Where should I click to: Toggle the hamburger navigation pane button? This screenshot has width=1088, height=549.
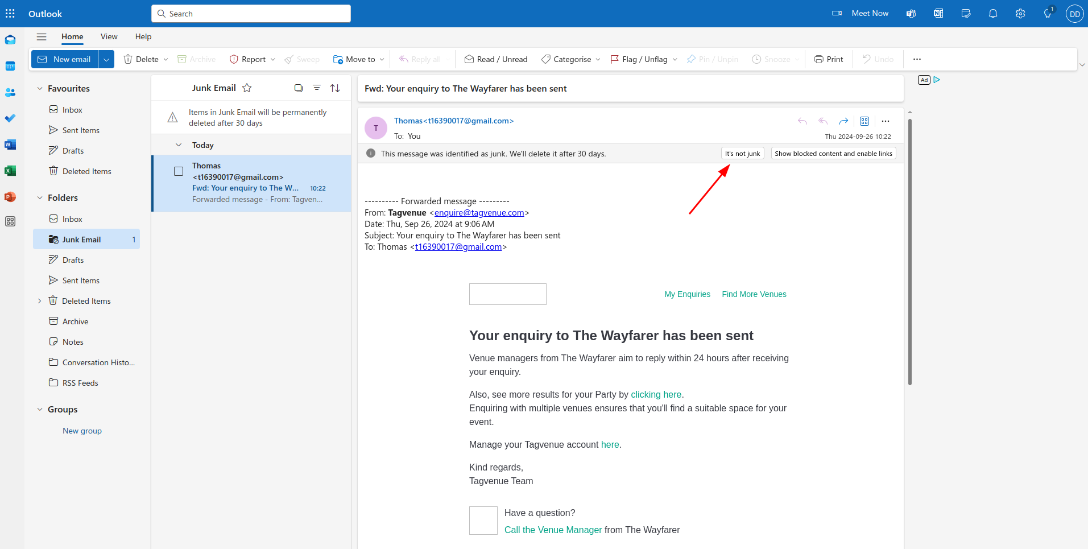[42, 37]
